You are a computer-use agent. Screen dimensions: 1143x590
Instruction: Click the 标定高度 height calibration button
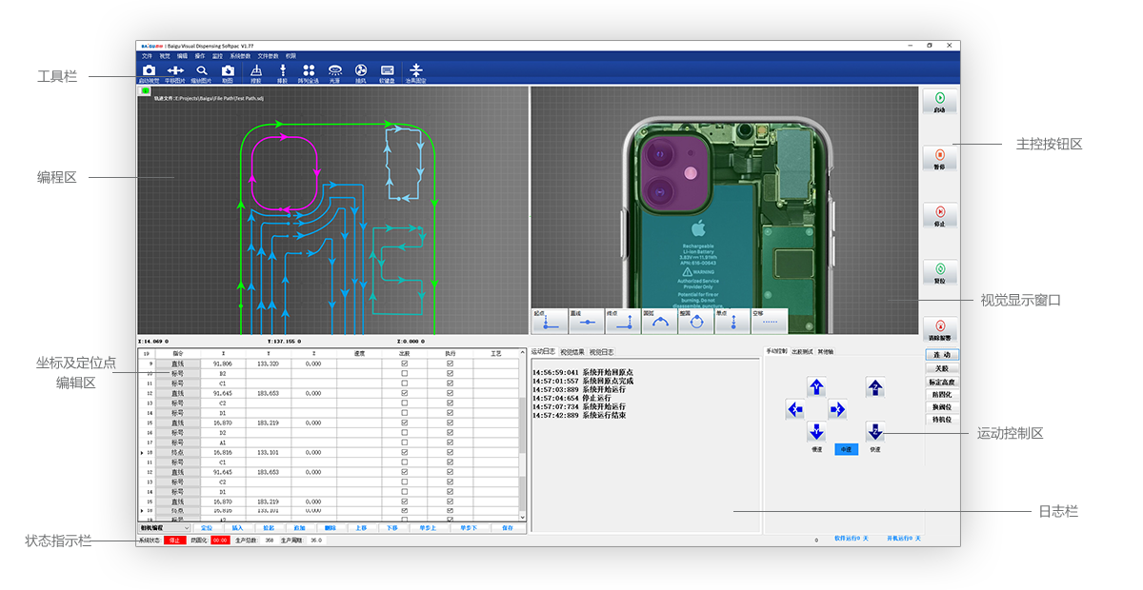click(940, 382)
